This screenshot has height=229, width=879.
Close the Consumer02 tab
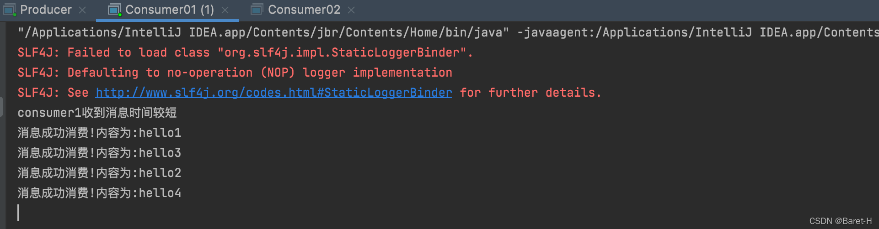tap(351, 10)
